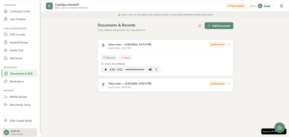
Task: Click the Handoff Review checklist icon
Action: coord(6,42)
